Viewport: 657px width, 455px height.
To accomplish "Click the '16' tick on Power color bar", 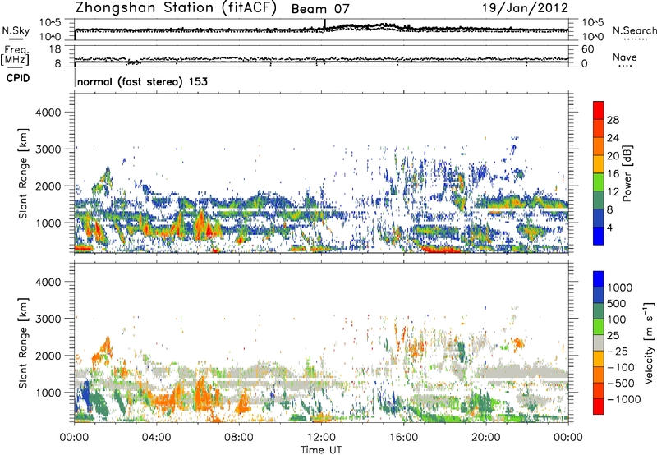I will 613,174.
